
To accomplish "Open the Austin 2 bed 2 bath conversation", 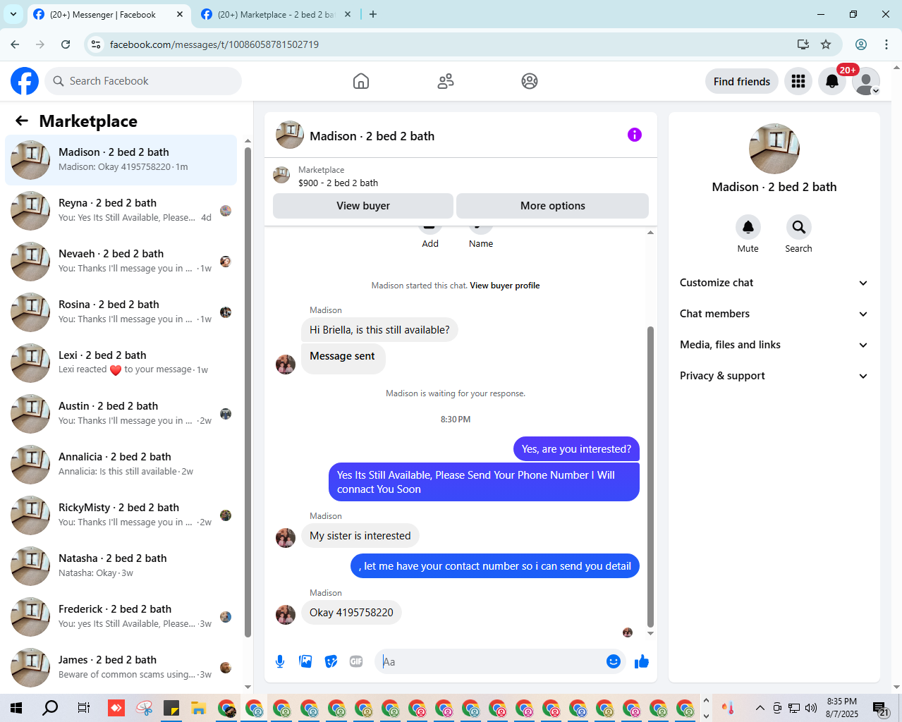I will pyautogui.click(x=121, y=414).
